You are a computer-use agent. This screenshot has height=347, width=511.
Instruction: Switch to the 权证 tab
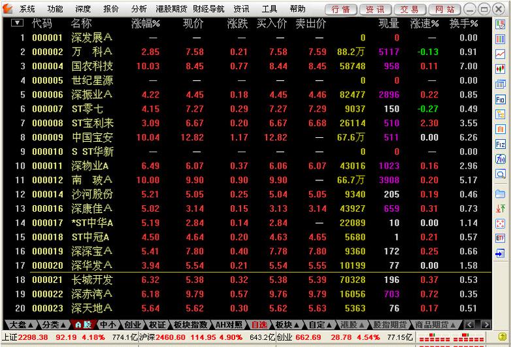click(x=157, y=325)
